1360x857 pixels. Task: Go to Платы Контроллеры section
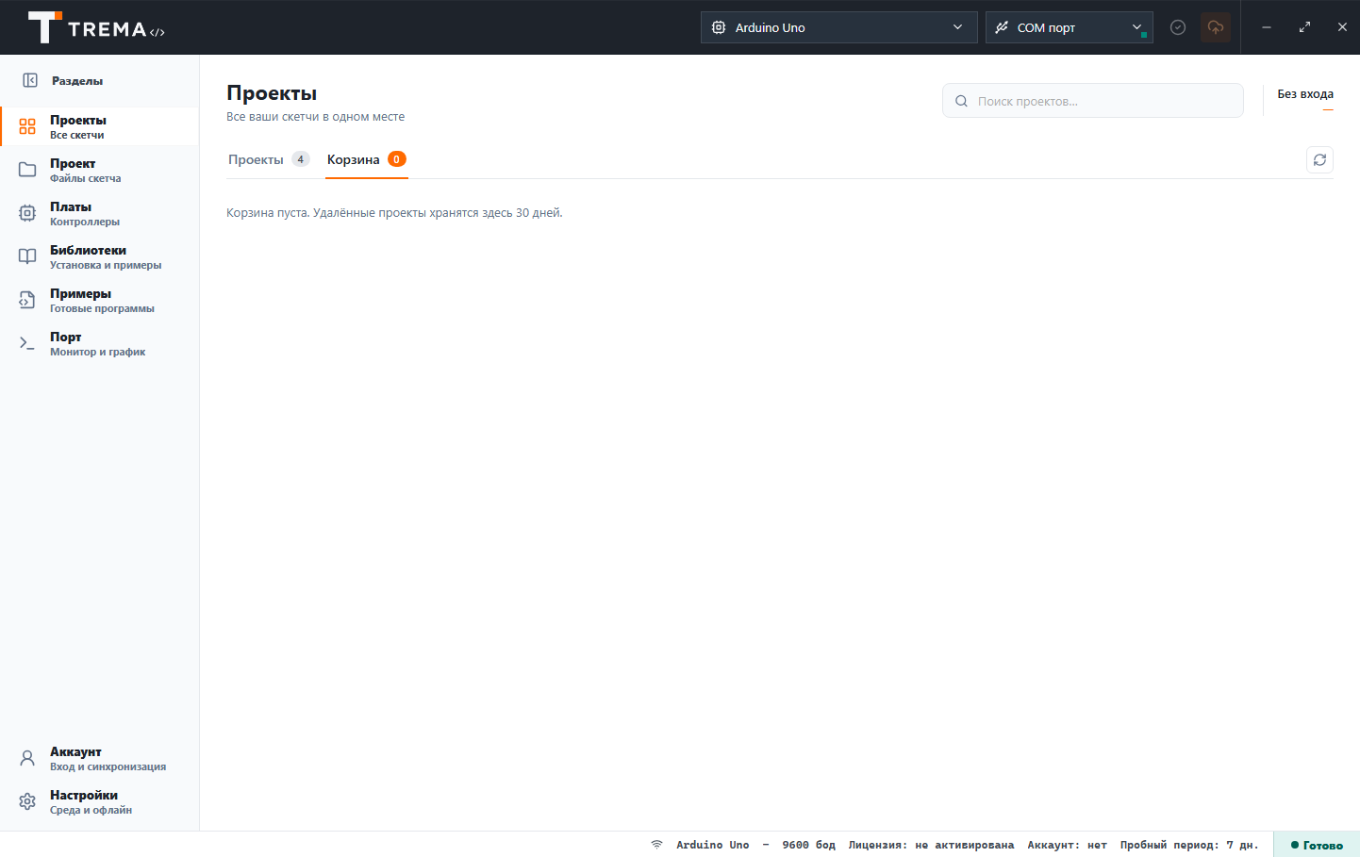pos(100,213)
